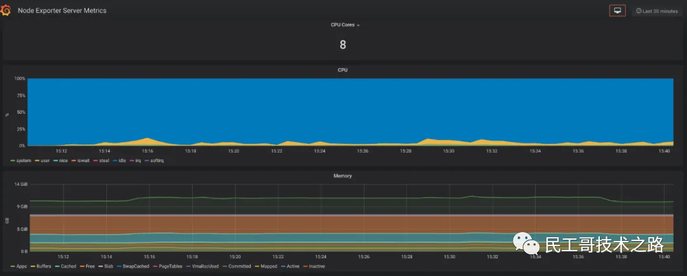Viewport: 687px width, 276px height.
Task: Cycle view mode with the monitor icon
Action: (x=617, y=11)
